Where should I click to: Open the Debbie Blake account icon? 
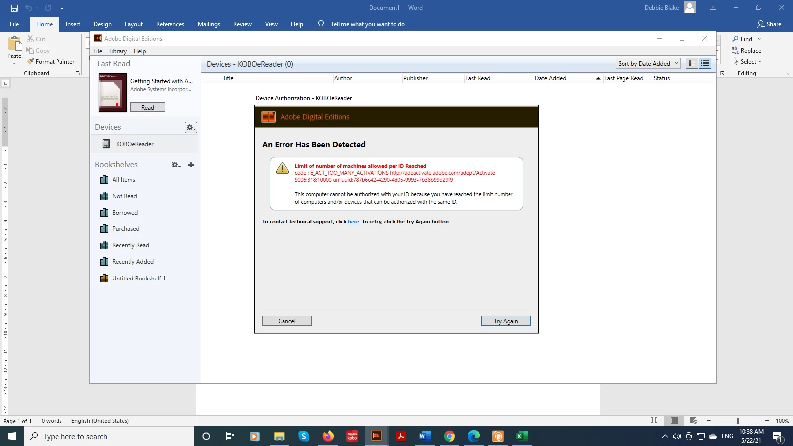click(690, 7)
